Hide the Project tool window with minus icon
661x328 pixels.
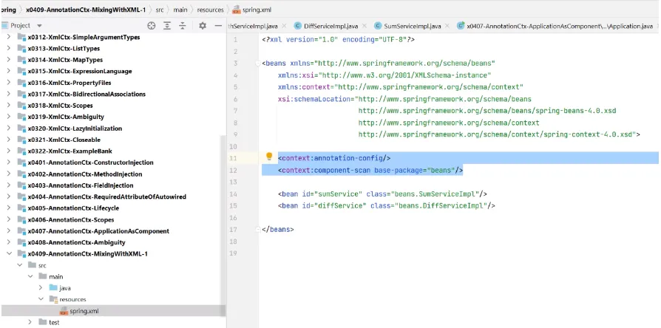218,26
